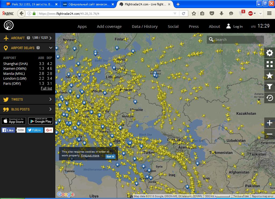Open the Full list of airport delays
Viewport: 275px width, 199px height.
pos(46,88)
